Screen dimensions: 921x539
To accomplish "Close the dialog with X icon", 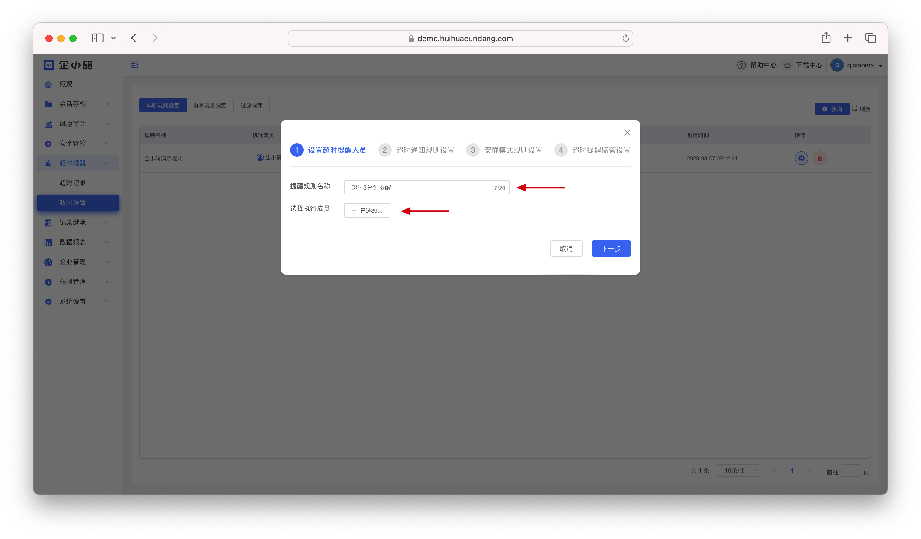I will click(x=627, y=133).
